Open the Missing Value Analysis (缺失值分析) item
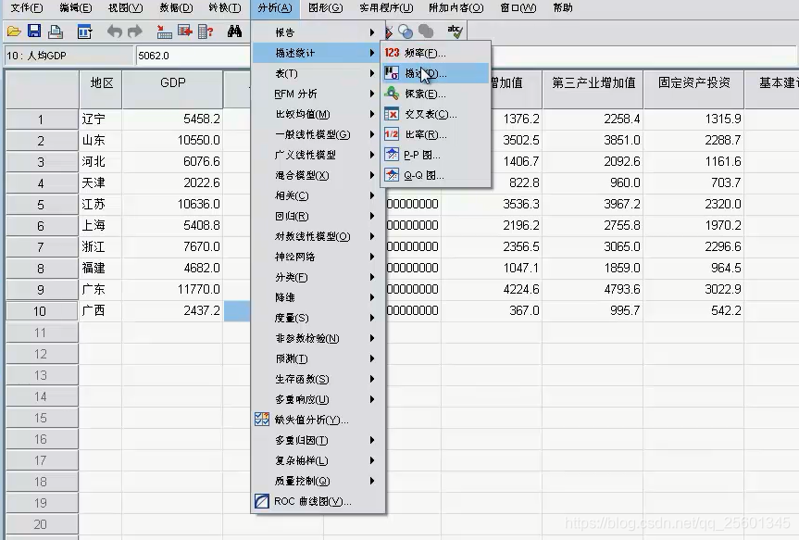The height and width of the screenshot is (540, 799). click(318, 420)
